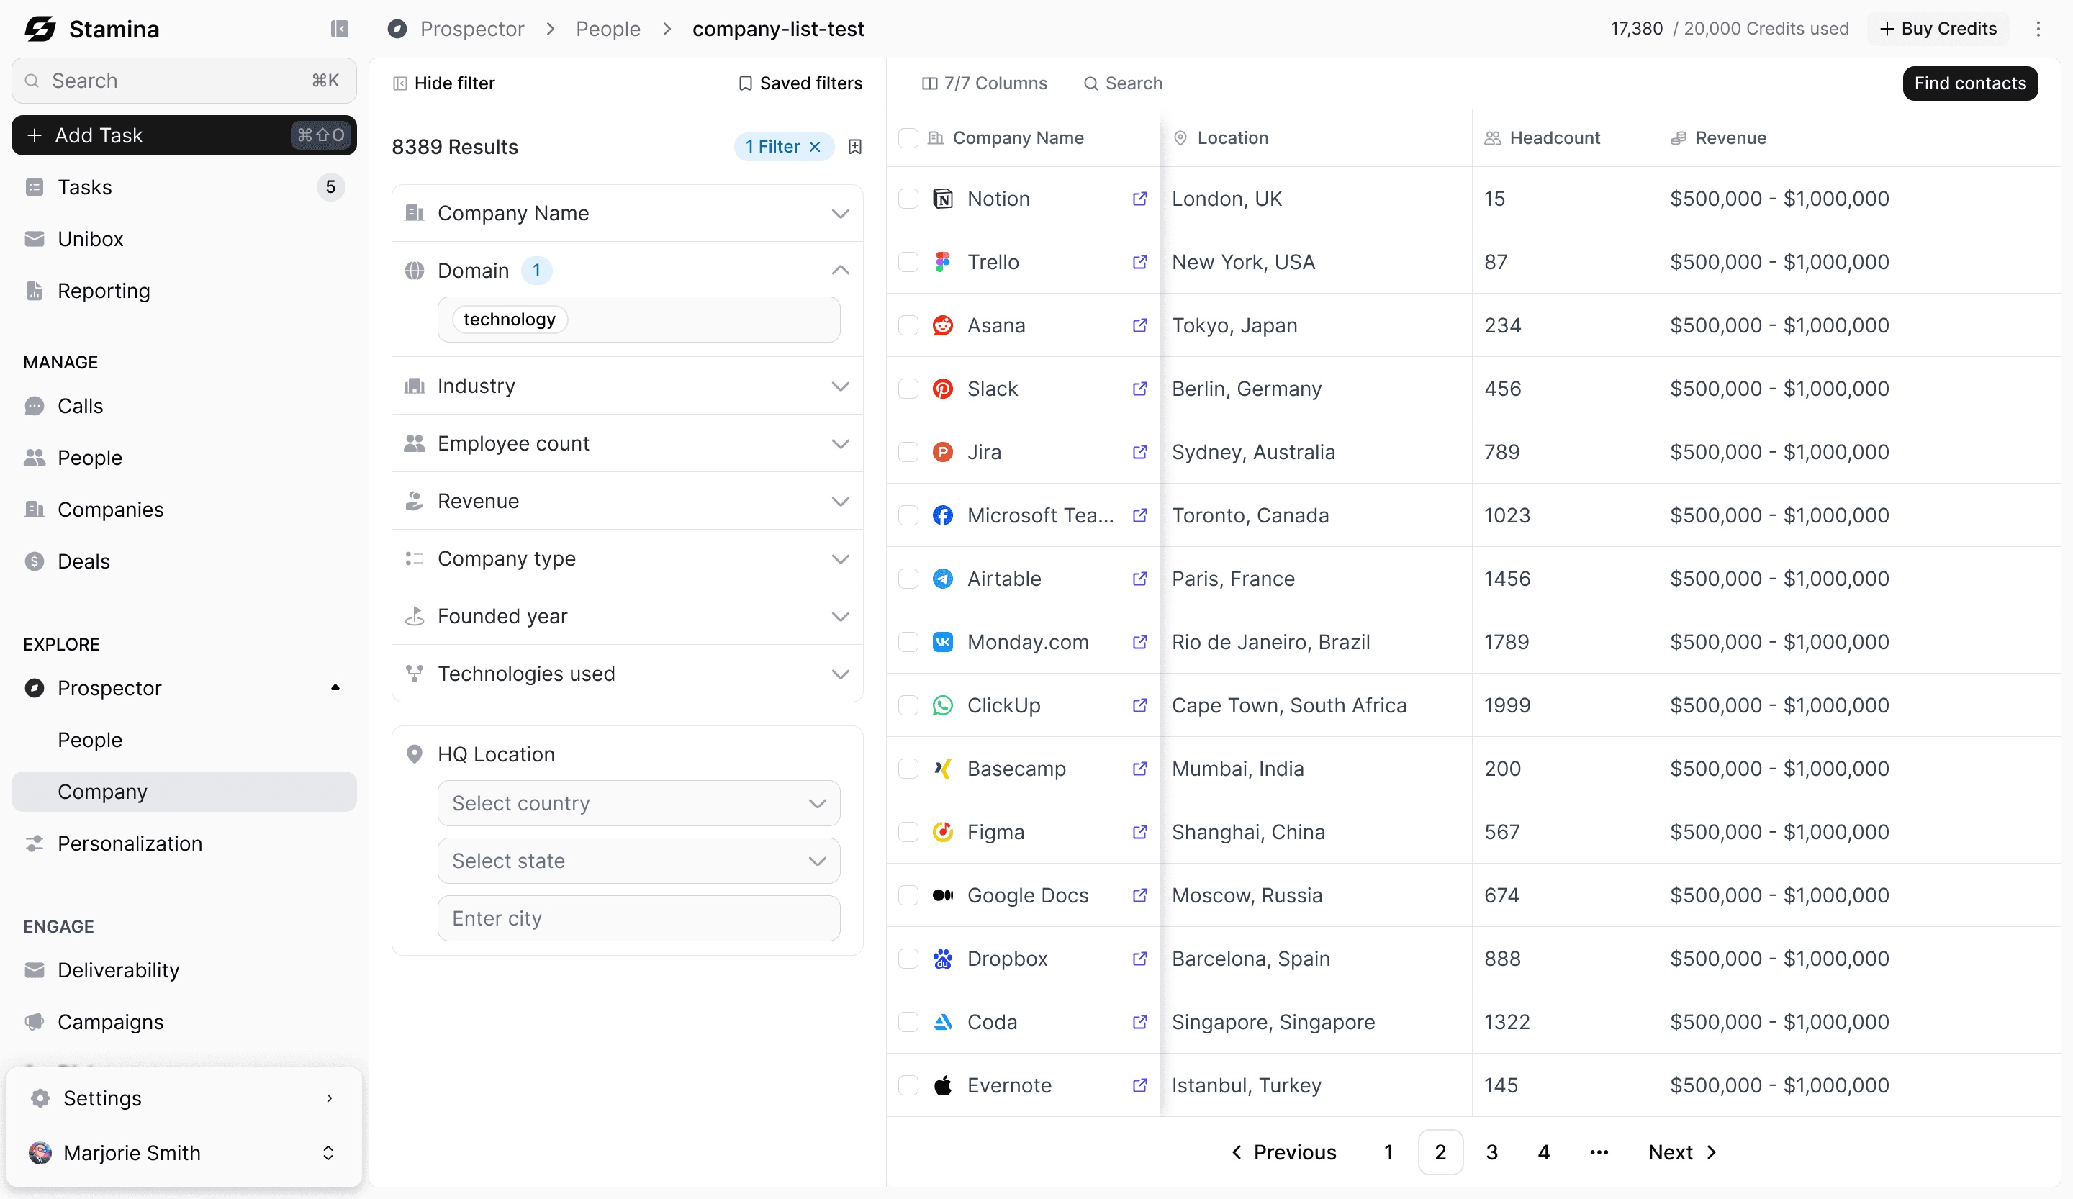Select all rows with the header checkbox

tap(908, 138)
